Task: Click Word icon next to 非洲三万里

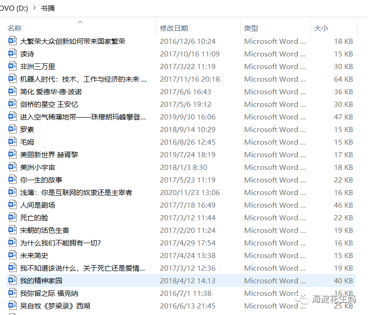Action: click(13, 66)
